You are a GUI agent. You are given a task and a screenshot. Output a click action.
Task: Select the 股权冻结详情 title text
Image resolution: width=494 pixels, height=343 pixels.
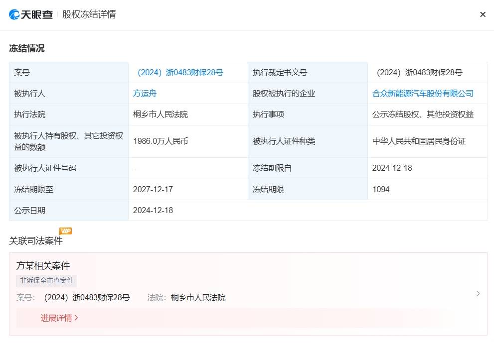click(89, 14)
